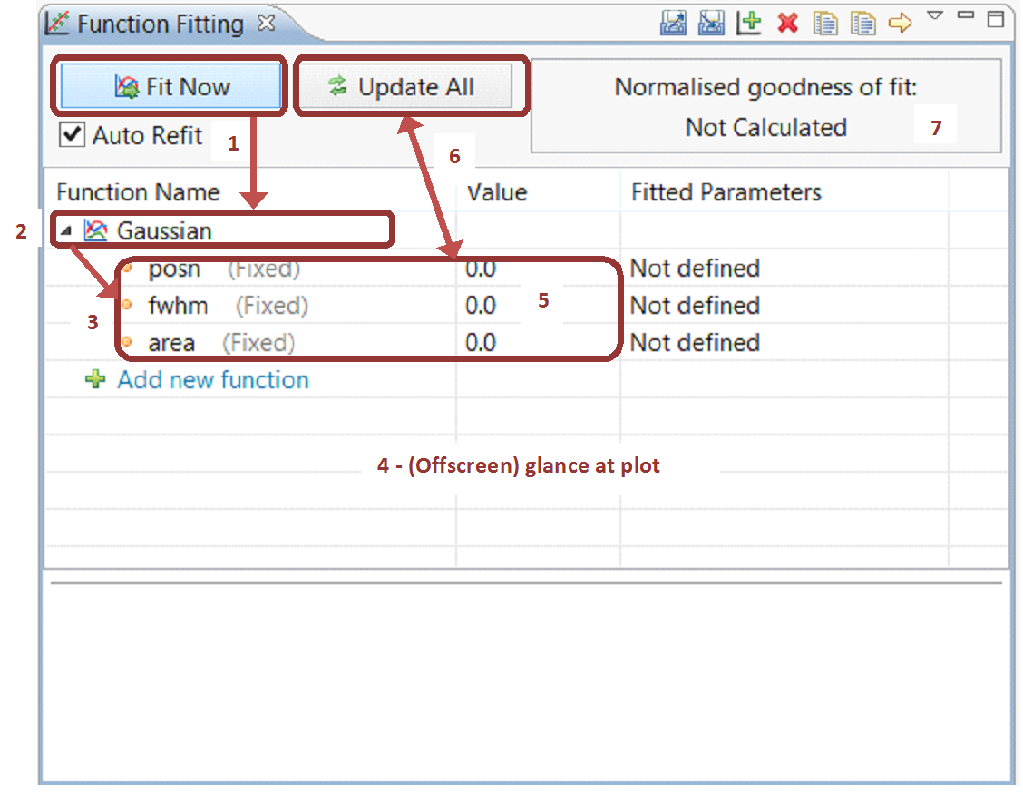Collapse the Gaussian tree node arrow
This screenshot has height=811, width=1023.
[x=67, y=231]
